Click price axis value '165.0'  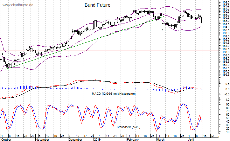click(x=226, y=21)
